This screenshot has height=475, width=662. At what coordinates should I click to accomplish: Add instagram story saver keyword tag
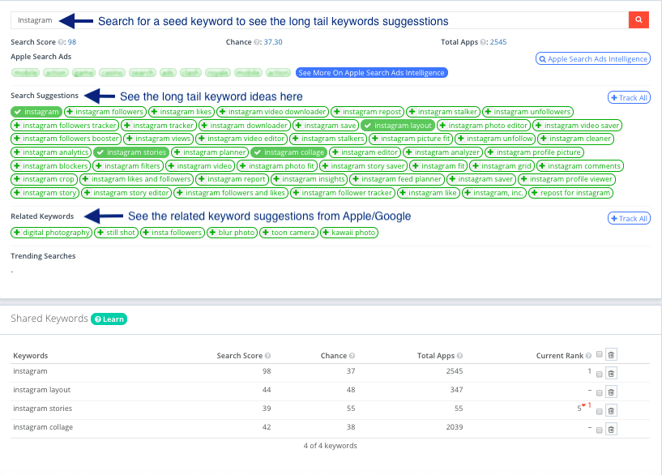364,166
